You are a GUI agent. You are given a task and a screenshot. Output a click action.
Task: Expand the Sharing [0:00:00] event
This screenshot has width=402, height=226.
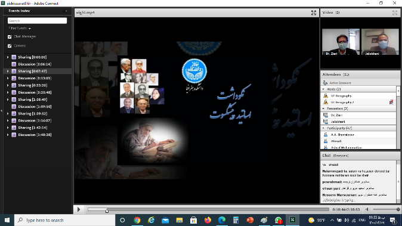point(8,57)
